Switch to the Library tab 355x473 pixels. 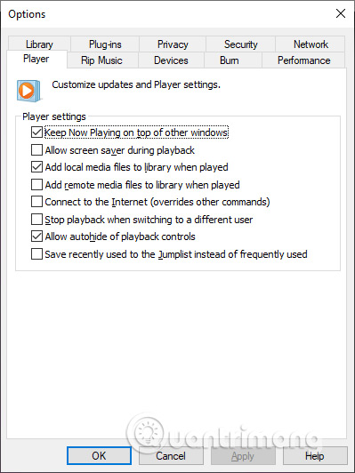pos(39,44)
